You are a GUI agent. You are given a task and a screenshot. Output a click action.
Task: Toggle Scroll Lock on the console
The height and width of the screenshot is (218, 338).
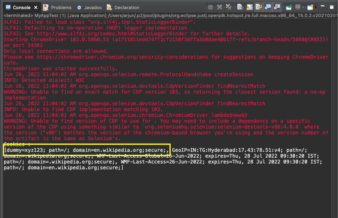click(x=249, y=7)
